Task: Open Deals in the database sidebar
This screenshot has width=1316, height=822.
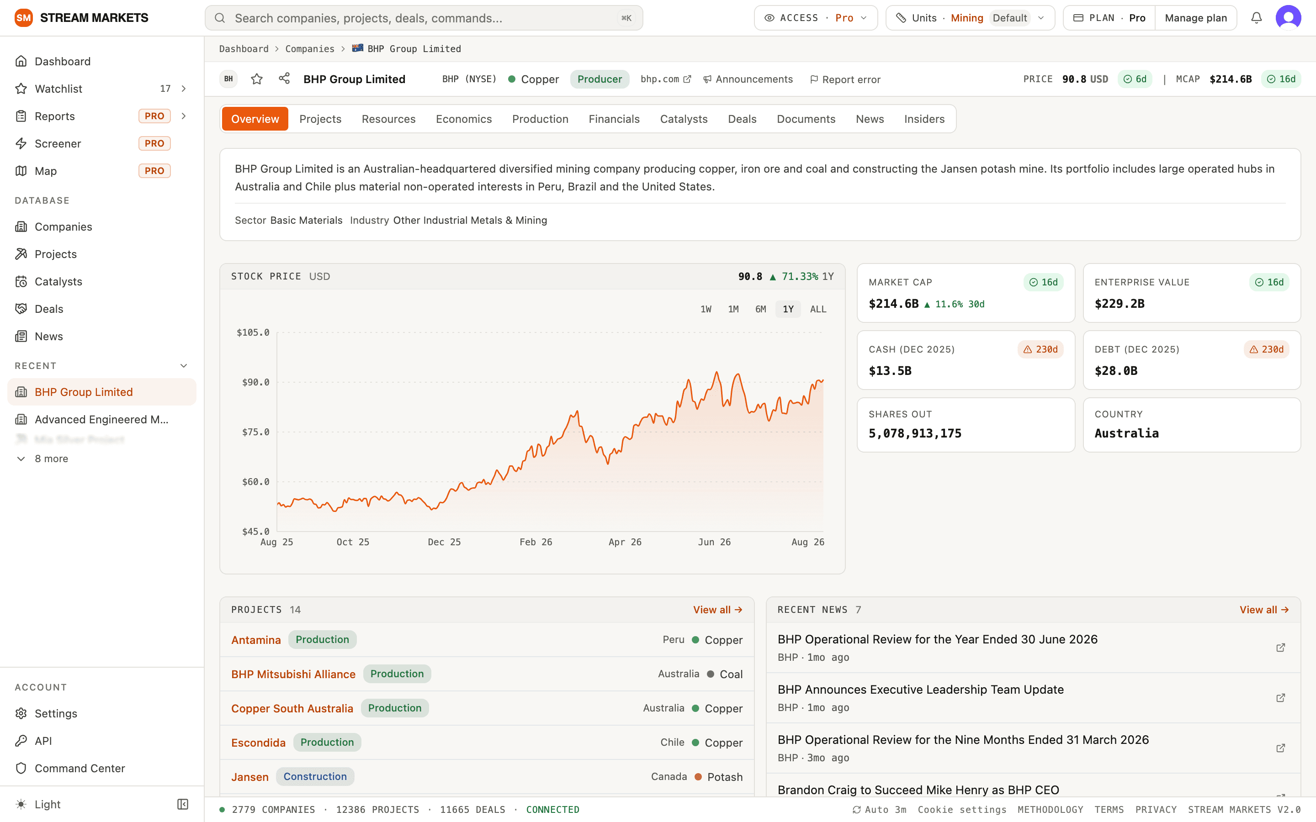Action: tap(102, 309)
